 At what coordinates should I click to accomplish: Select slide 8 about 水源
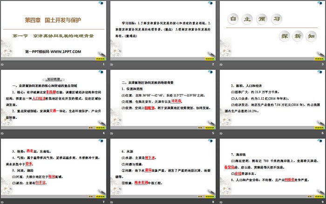163,168
